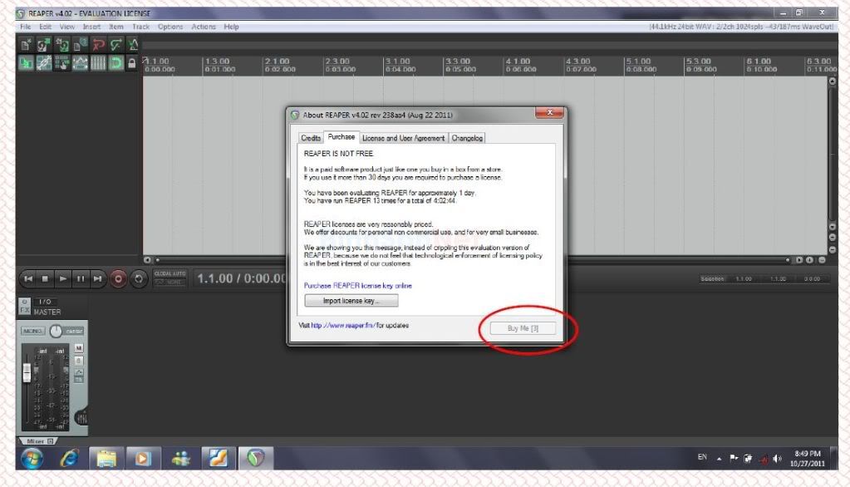The height and width of the screenshot is (487, 850).
Task: Open the Global Auto automation selector
Action: [x=170, y=278]
